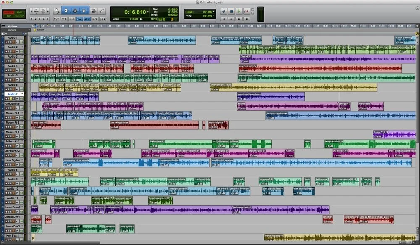This screenshot has width=420, height=245.
Task: Solo the Audio 5 track
Action: [11, 80]
